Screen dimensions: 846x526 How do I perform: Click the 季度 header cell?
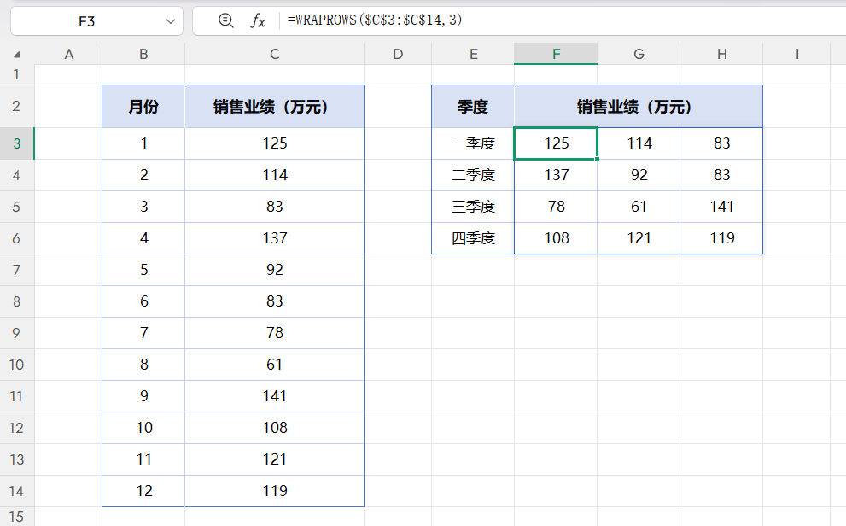[x=473, y=106]
